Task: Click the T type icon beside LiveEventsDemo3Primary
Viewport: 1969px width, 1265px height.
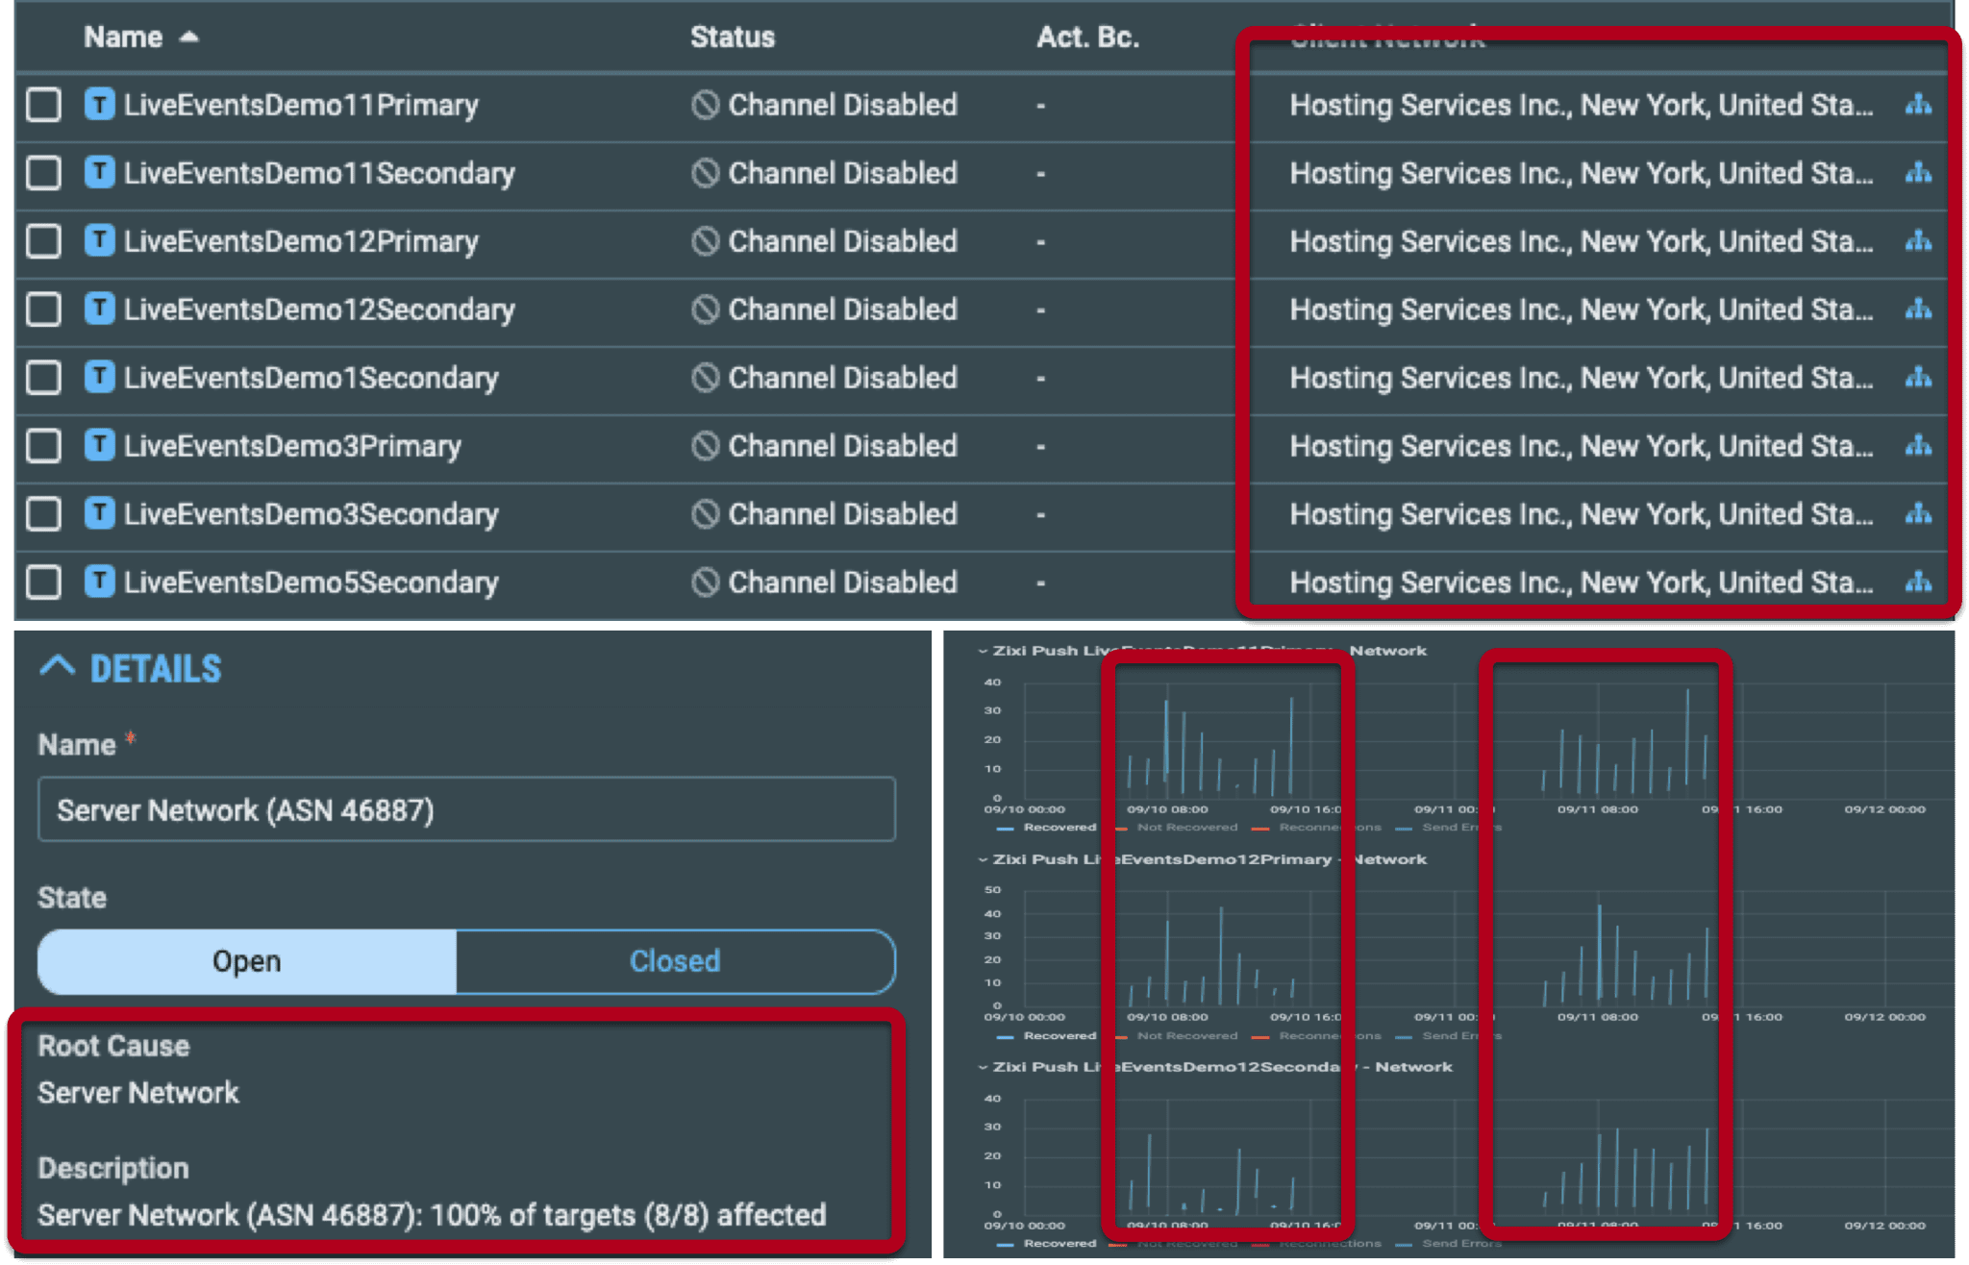Action: pyautogui.click(x=99, y=446)
